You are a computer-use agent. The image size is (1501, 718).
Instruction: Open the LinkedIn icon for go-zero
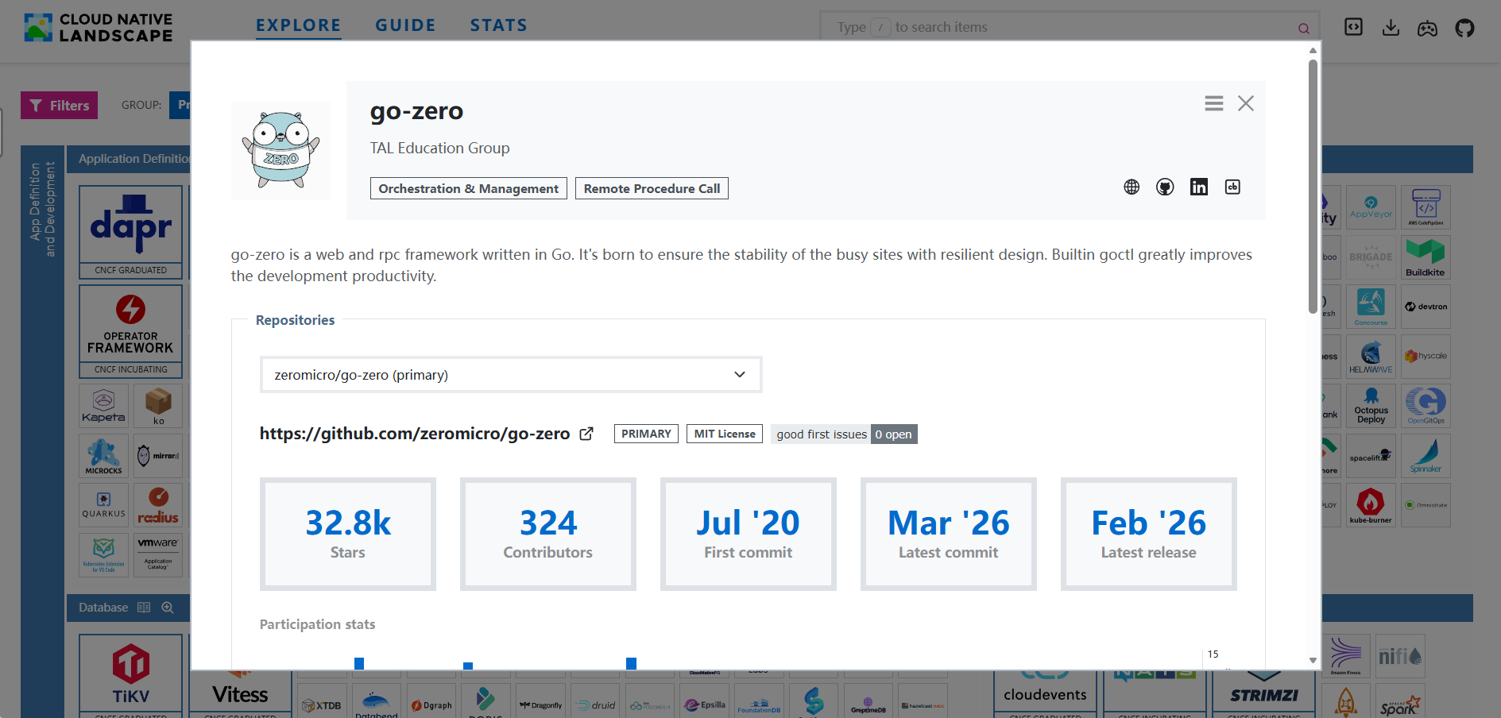[x=1199, y=187]
